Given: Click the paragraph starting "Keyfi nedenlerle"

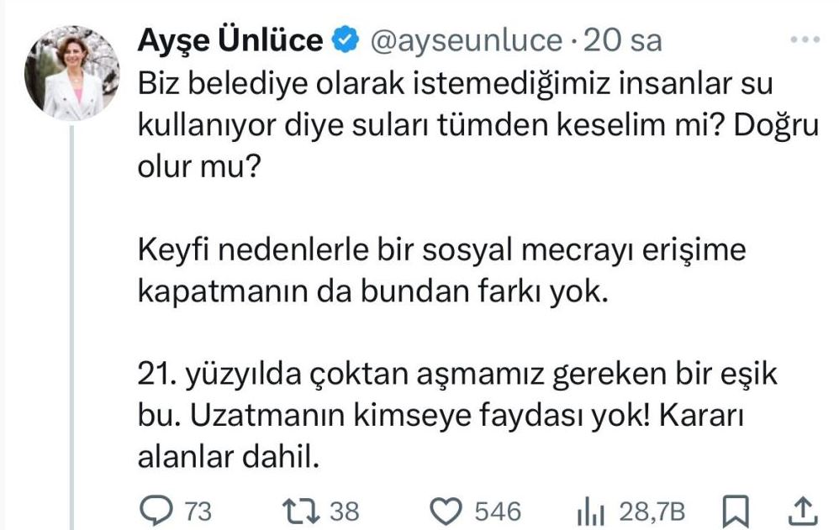Looking at the screenshot, I should 441,272.
